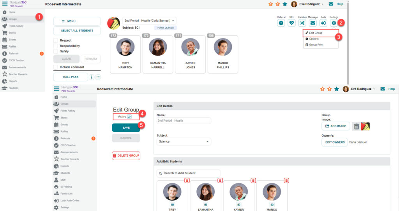Click the Search to Add Student field
The height and width of the screenshot is (211, 399).
[x=188, y=173]
